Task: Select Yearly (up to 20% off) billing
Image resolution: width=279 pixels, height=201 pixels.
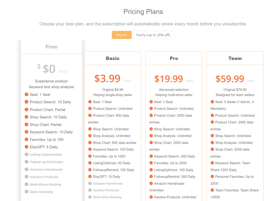Action: (x=153, y=35)
